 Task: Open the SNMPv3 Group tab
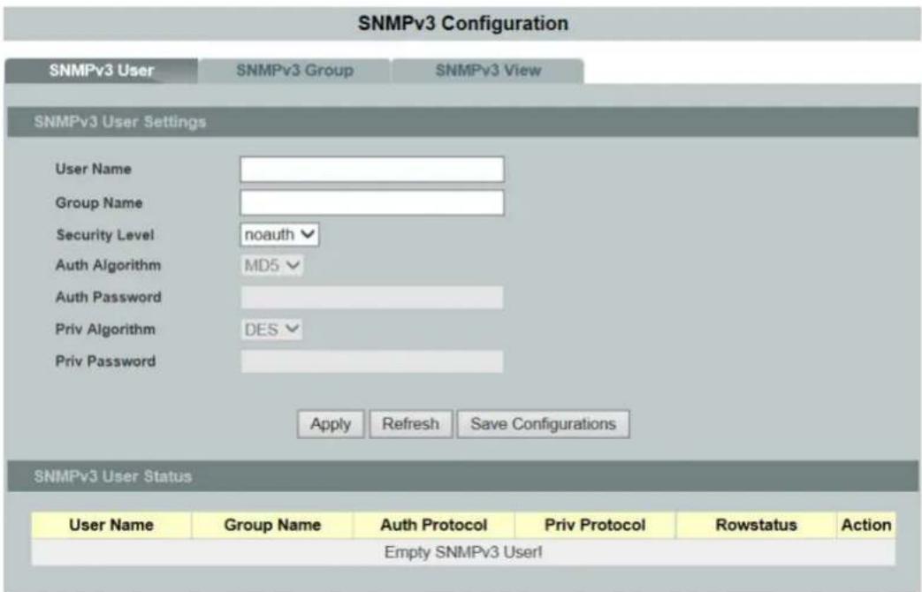(x=294, y=71)
